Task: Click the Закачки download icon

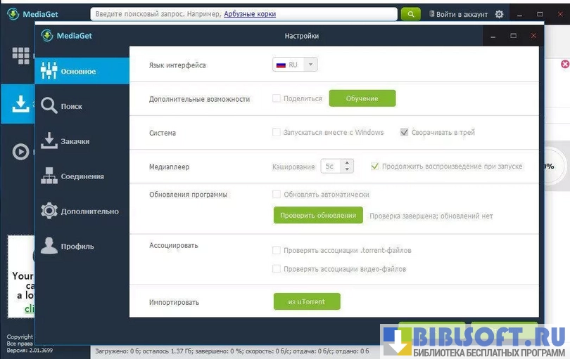Action: point(49,141)
